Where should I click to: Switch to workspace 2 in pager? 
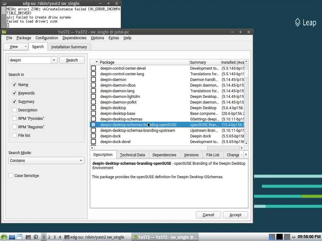[x=49, y=237]
